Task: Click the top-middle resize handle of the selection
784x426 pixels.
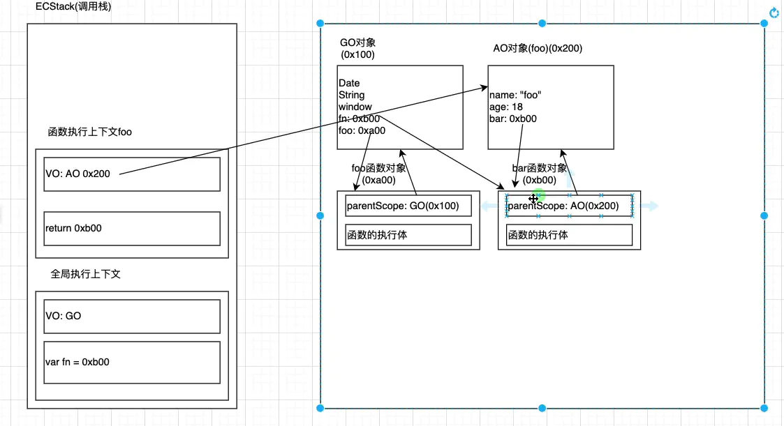Action: pyautogui.click(x=542, y=24)
